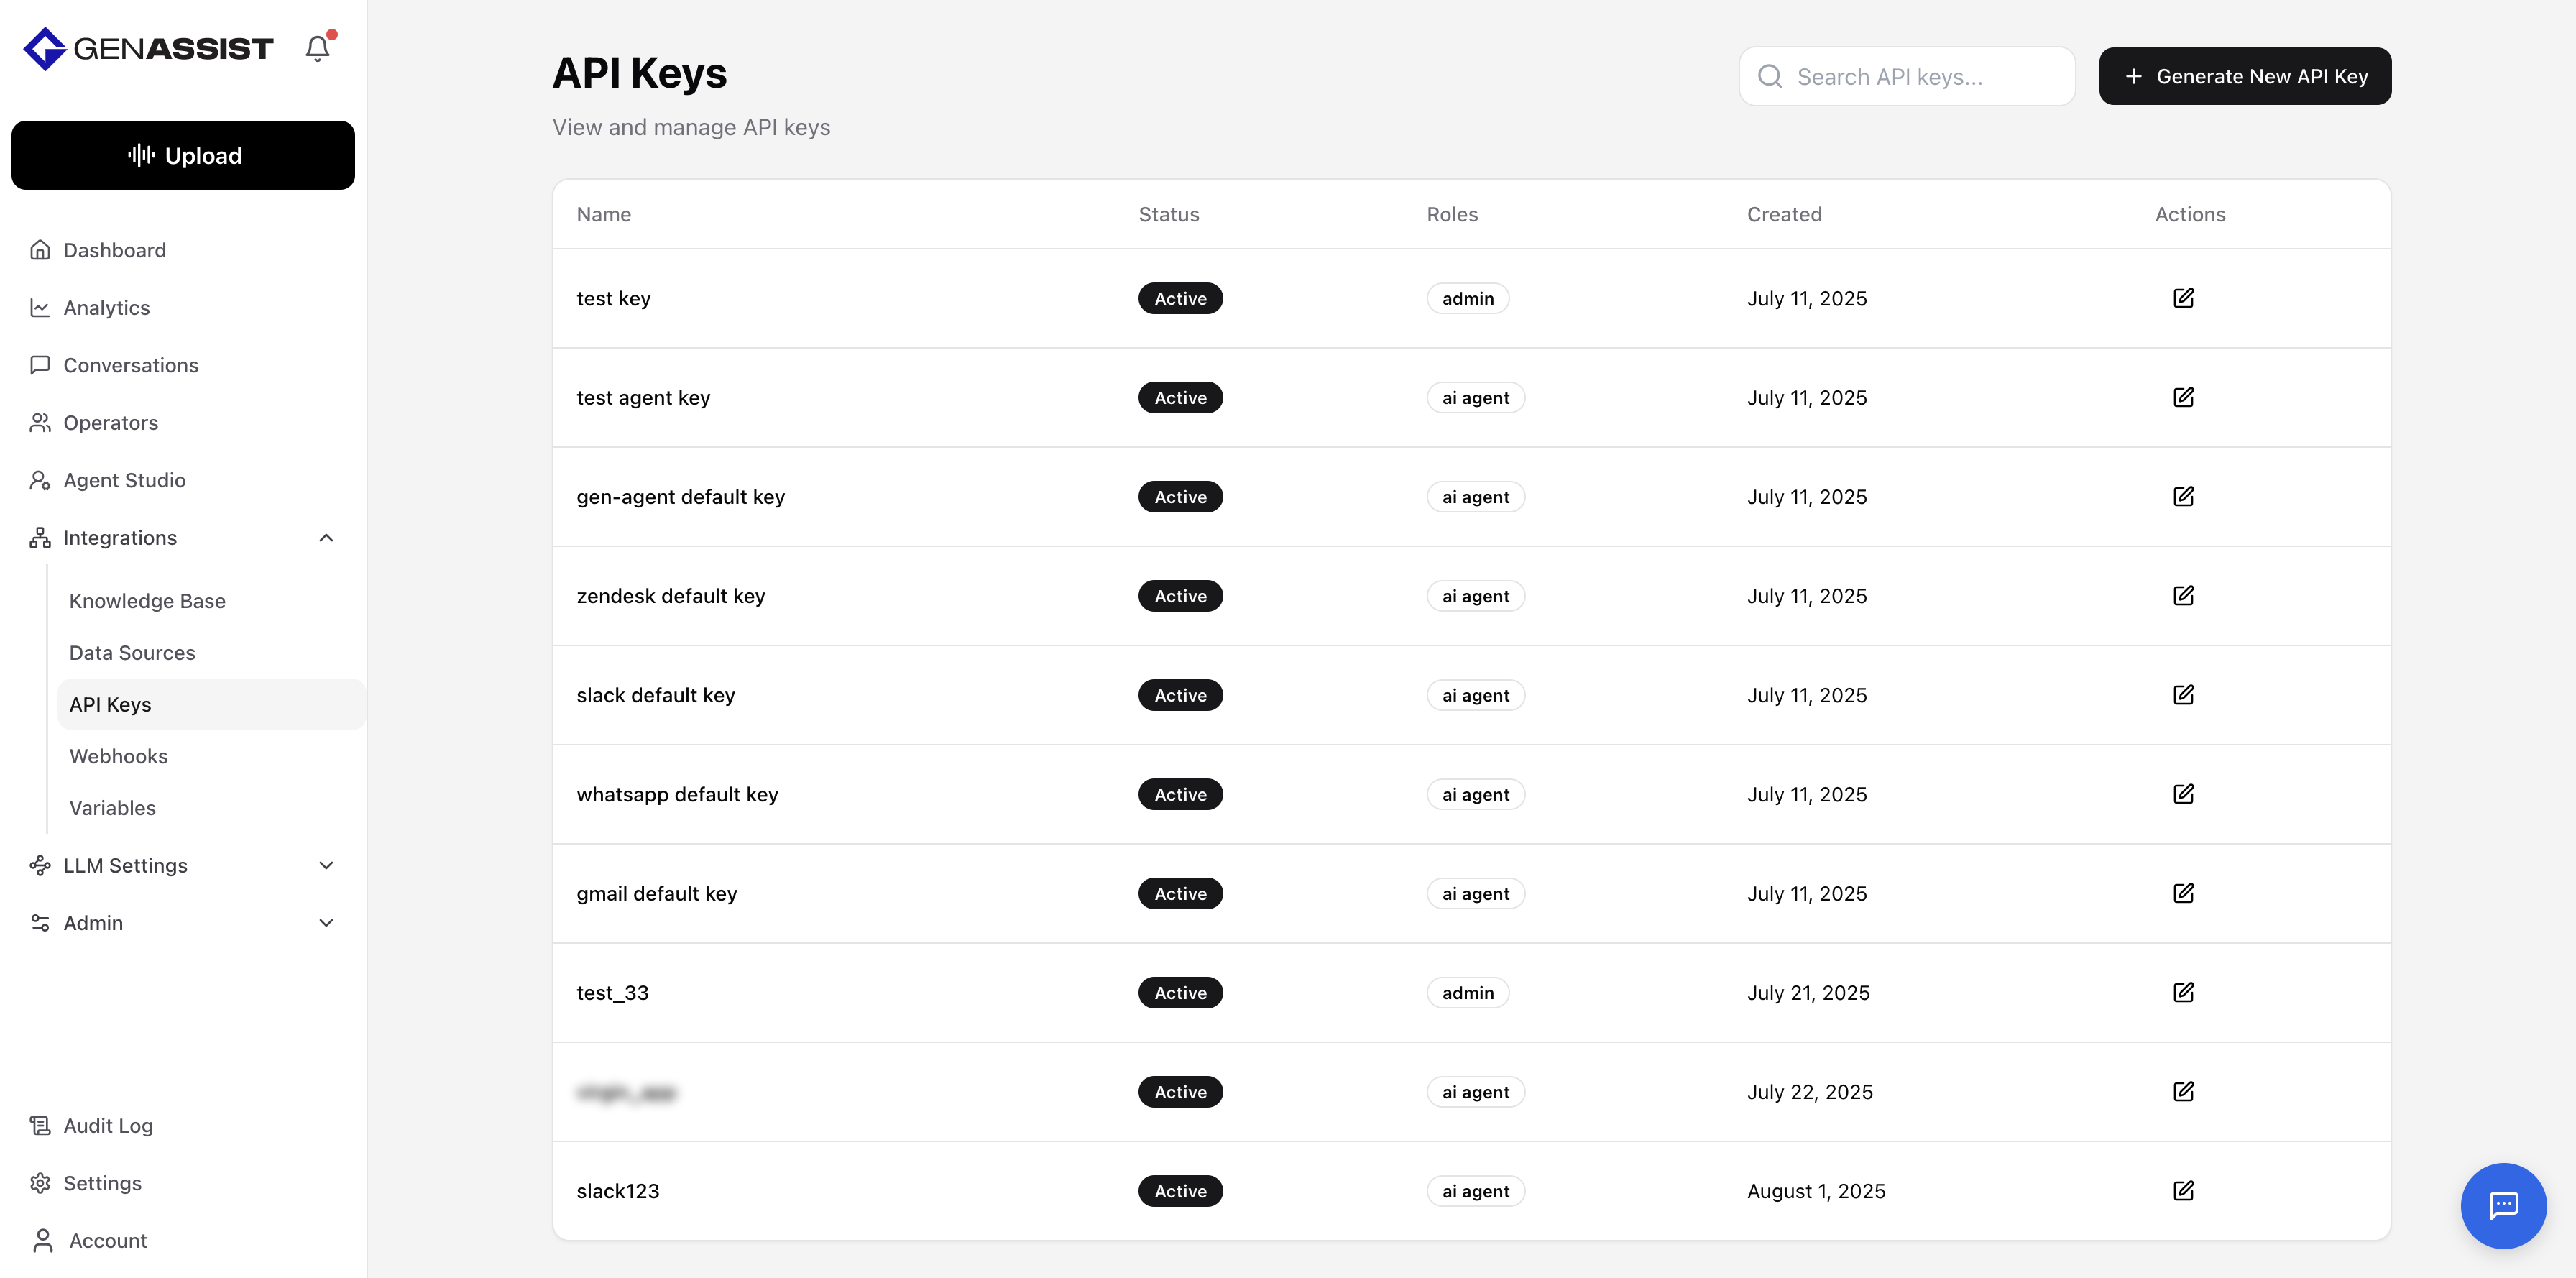Edit the test_33 key entry

click(x=2183, y=992)
